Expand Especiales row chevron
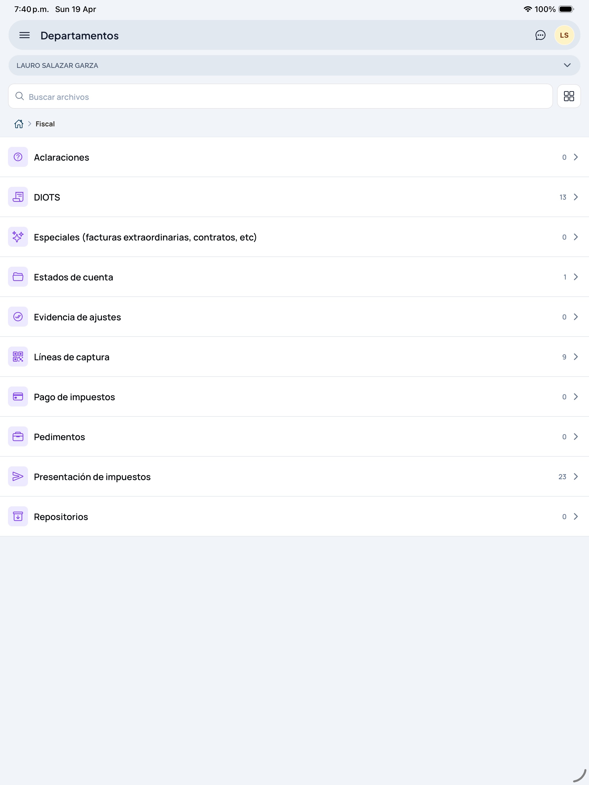Viewport: 589px width, 785px height. pyautogui.click(x=576, y=237)
